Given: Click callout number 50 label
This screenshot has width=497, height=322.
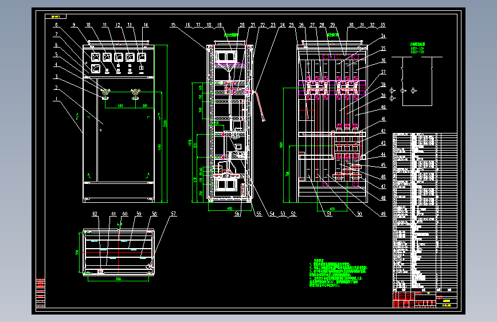Looking at the screenshot, I should click(x=359, y=214).
